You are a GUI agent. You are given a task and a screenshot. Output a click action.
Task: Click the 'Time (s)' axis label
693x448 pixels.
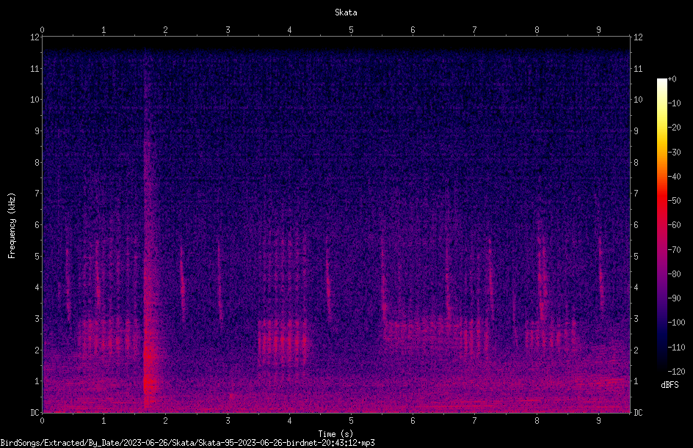(335, 434)
